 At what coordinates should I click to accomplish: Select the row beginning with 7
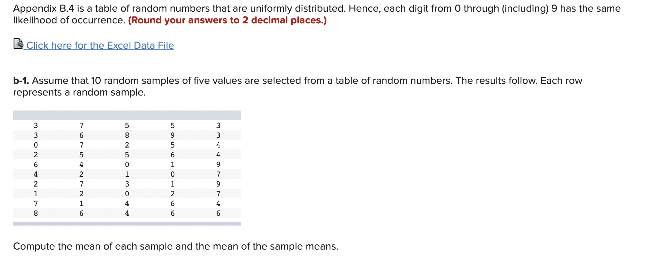tap(127, 202)
